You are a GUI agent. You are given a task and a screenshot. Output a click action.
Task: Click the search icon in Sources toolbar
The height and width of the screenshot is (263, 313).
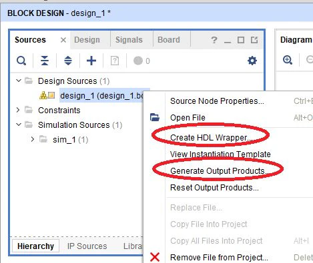point(21,61)
